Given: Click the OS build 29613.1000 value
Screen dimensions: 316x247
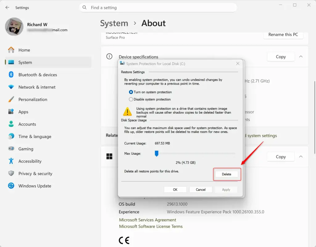Looking at the screenshot, I should click(x=177, y=204).
